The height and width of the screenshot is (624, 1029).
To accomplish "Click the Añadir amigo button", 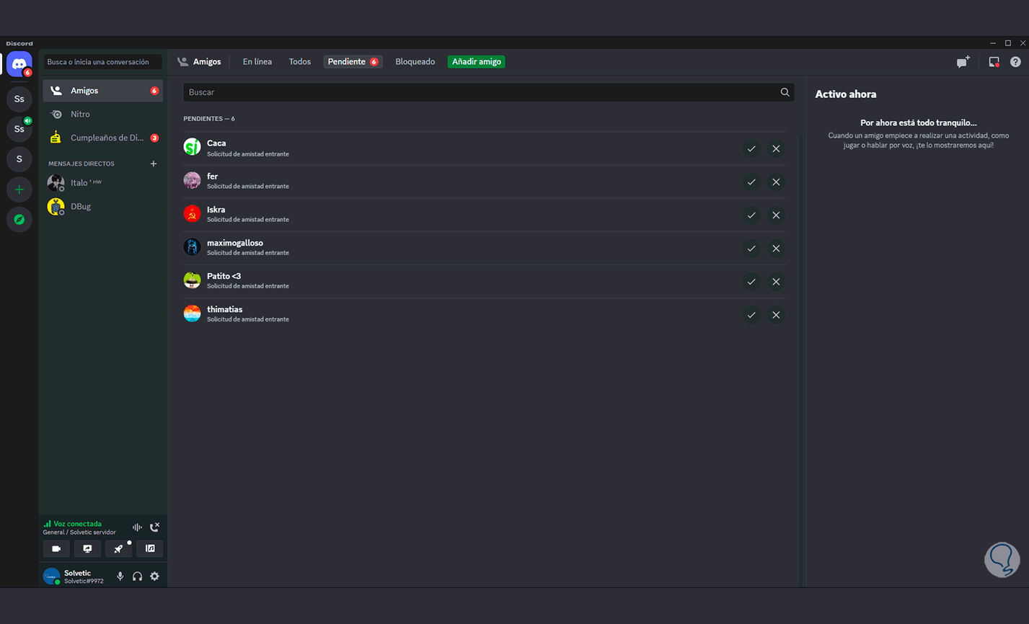I will [476, 62].
